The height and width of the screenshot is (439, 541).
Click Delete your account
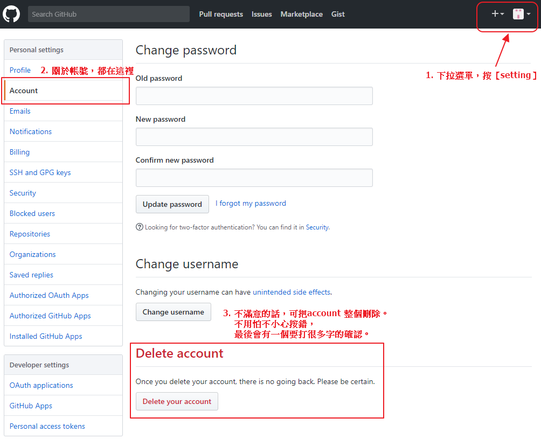(177, 401)
